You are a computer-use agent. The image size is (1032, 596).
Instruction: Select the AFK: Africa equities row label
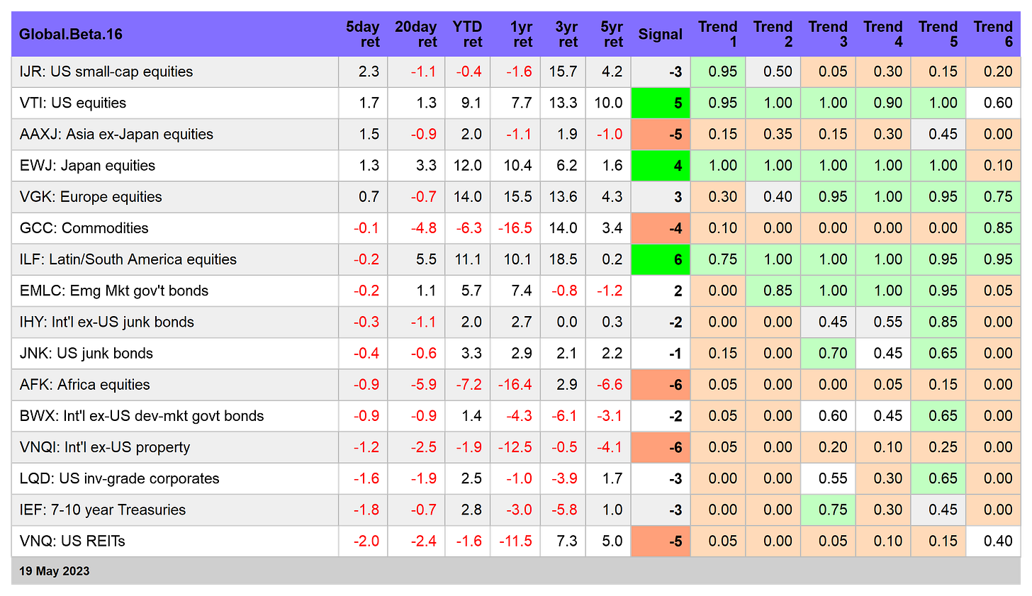85,384
